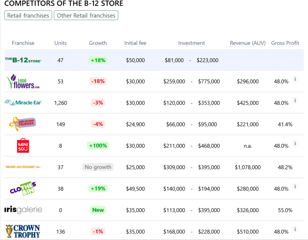Click the $1,078,000 revenue value
The height and width of the screenshot is (240, 308).
pos(248,167)
